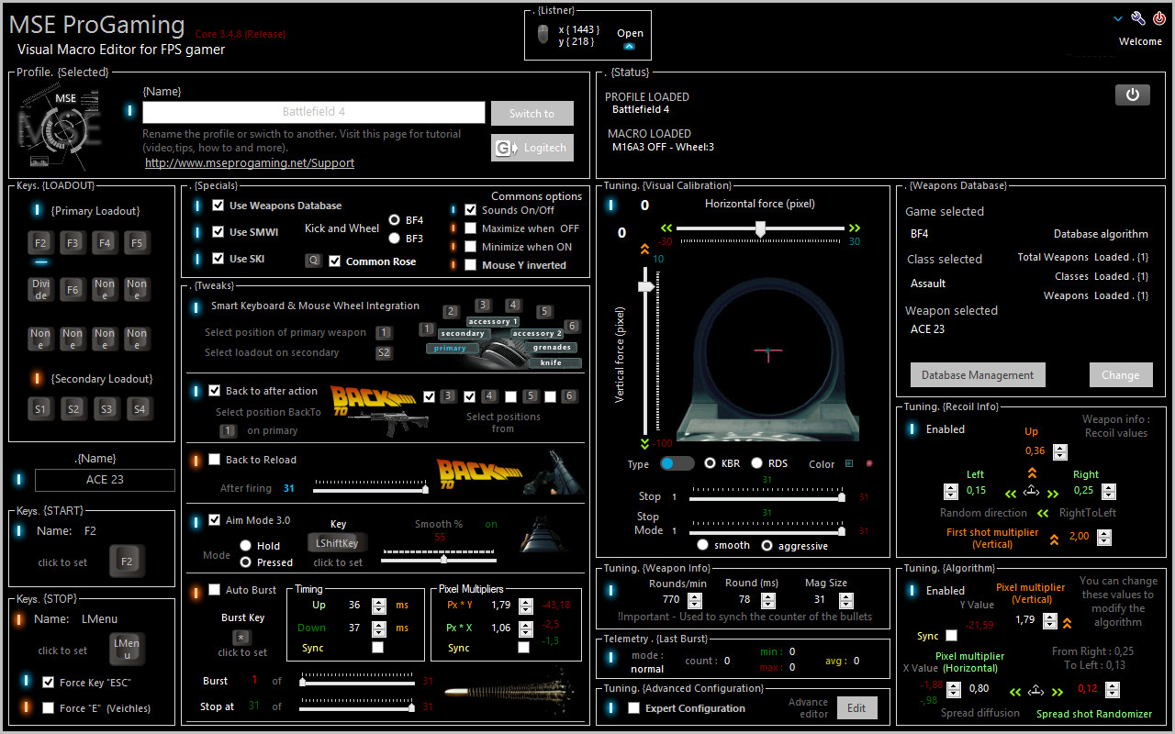Select the smooth stop mode
The width and height of the screenshot is (1175, 734).
[x=702, y=545]
